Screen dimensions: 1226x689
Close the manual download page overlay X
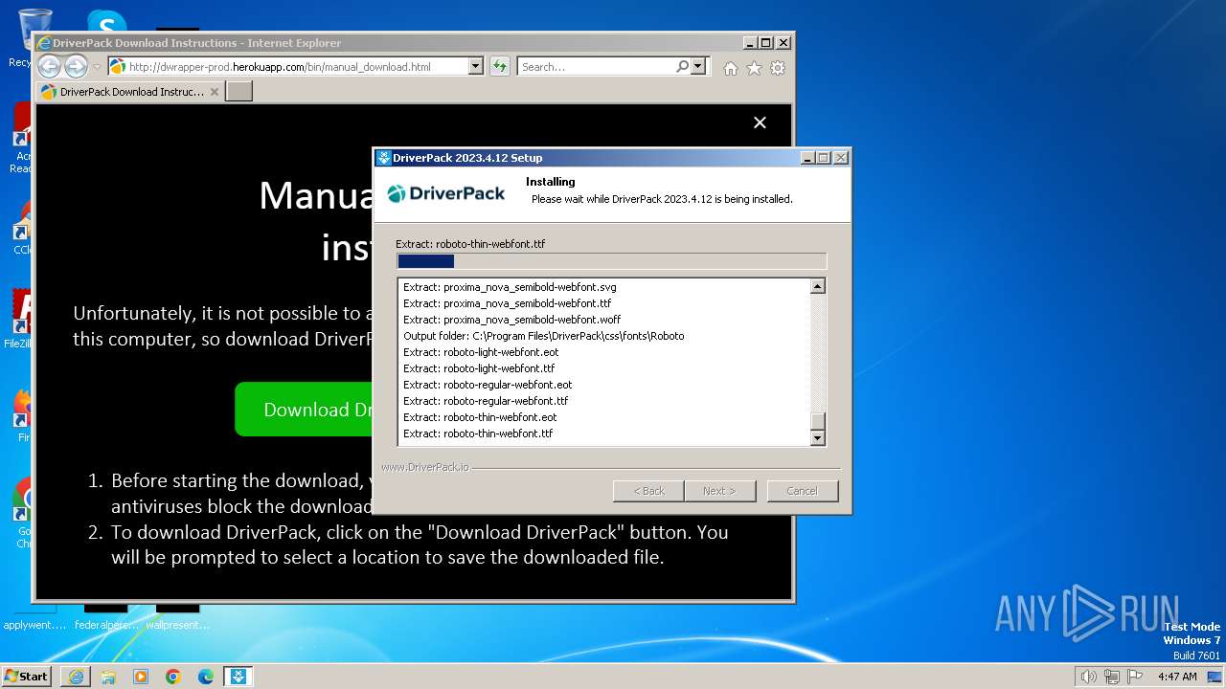point(760,122)
